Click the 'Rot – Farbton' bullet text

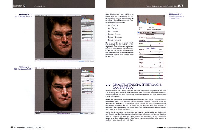click(113, 25)
